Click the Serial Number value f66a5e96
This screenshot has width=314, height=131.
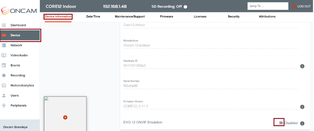pyautogui.click(x=130, y=86)
